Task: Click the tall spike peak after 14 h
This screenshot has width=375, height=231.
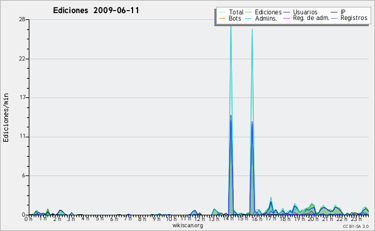Action: tap(231, 26)
